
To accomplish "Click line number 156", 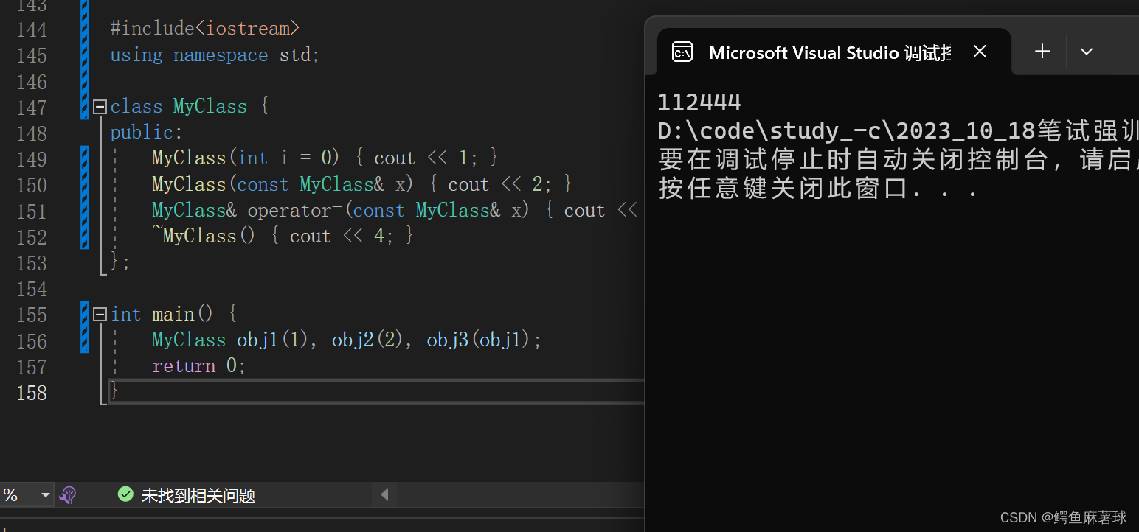I will pos(32,341).
